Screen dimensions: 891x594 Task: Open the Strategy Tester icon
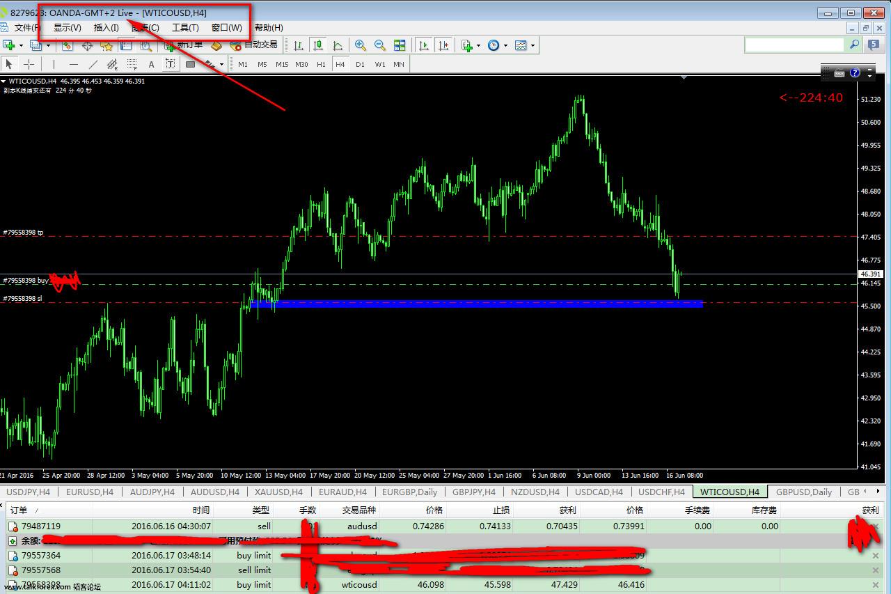pos(145,45)
